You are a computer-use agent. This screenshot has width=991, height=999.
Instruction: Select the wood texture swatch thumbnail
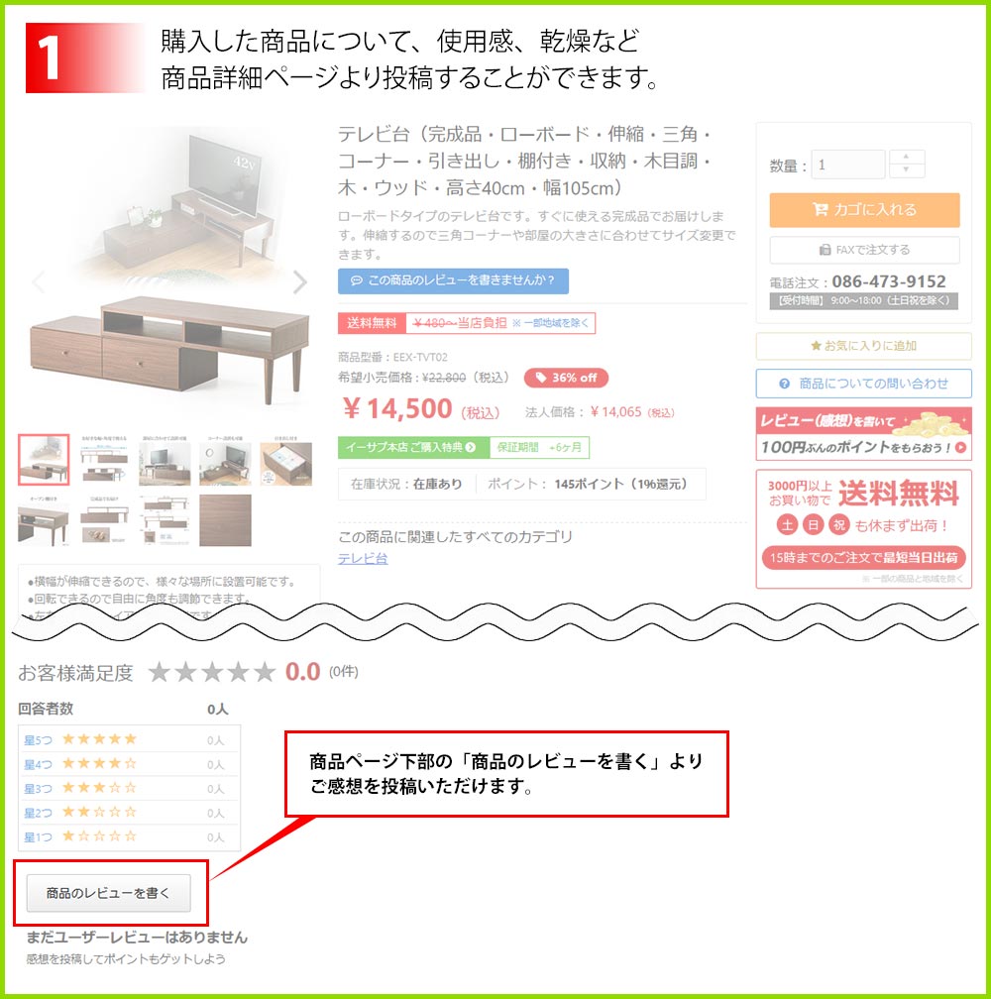(x=225, y=520)
